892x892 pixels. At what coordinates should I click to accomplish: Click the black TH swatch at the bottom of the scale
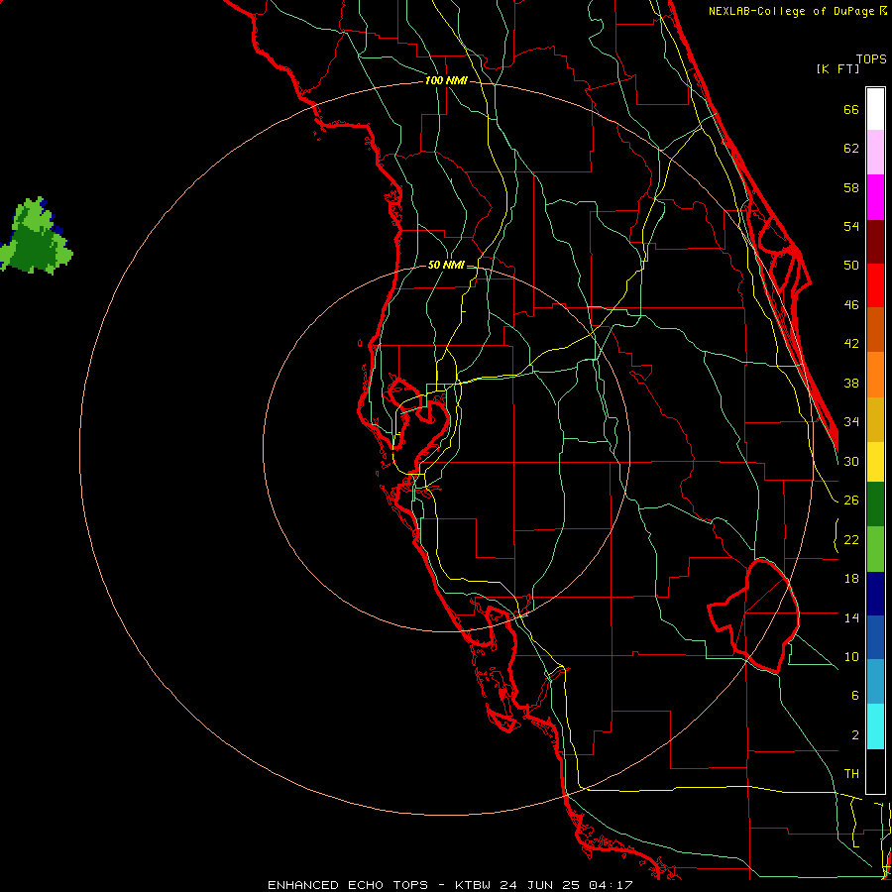[x=875, y=771]
